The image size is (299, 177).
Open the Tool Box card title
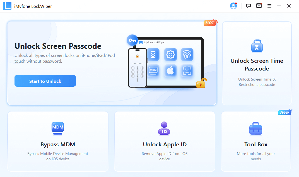pos(256,144)
